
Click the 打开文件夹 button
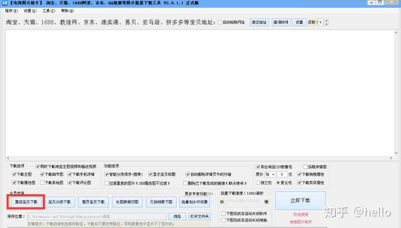[x=200, y=216]
